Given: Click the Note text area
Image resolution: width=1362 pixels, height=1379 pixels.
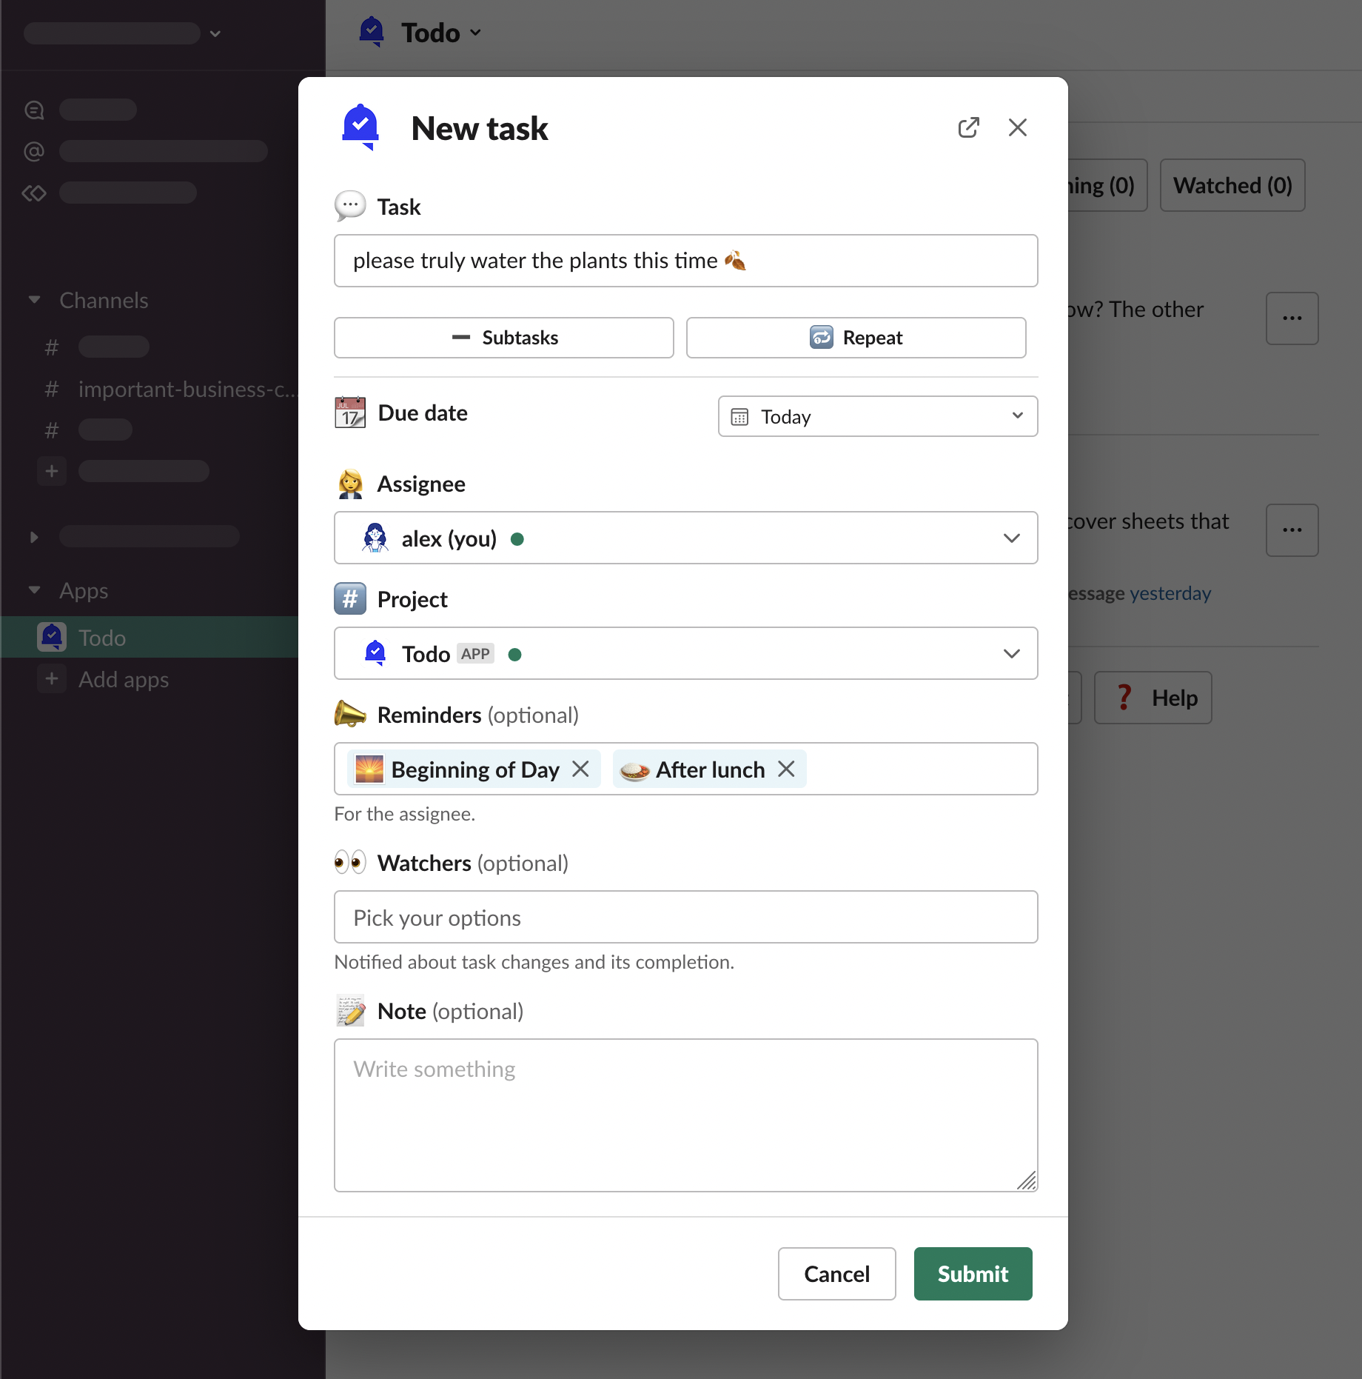Looking at the screenshot, I should pos(685,1115).
